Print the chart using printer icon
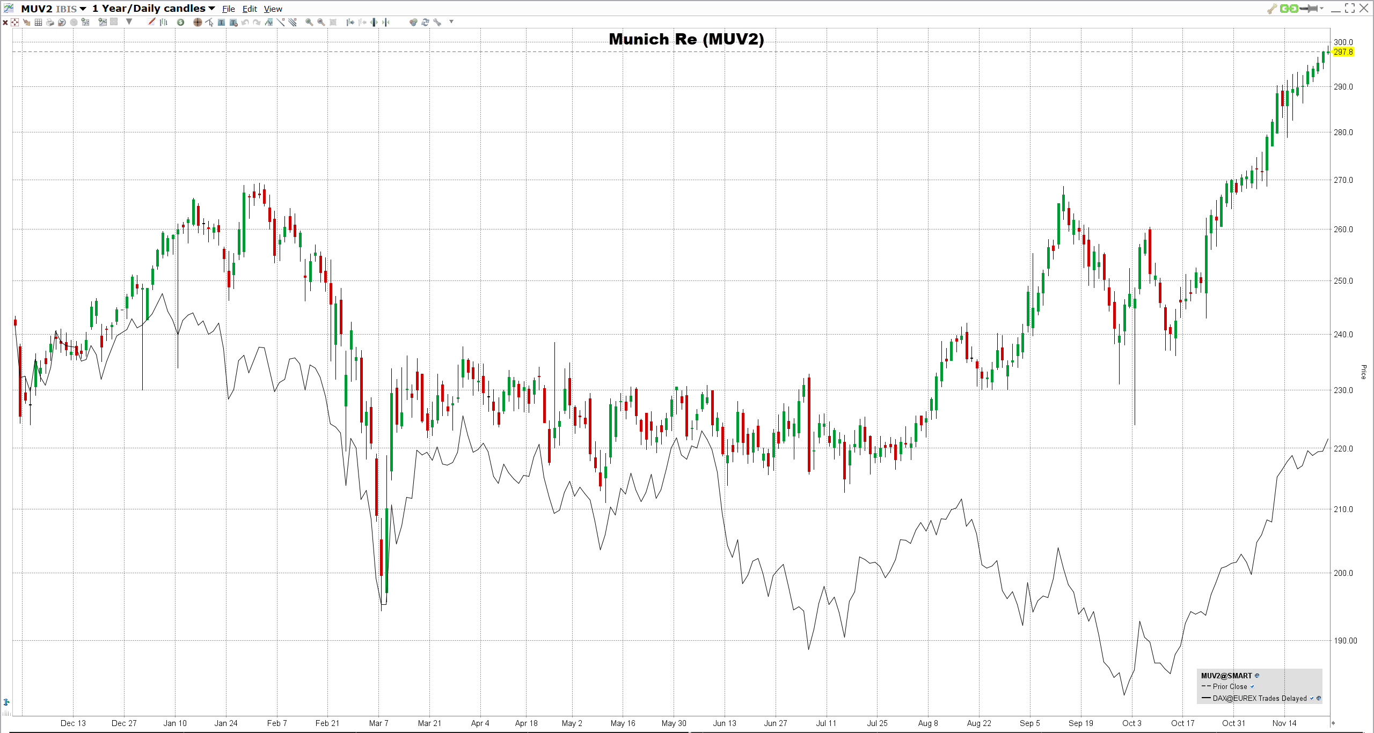This screenshot has width=1374, height=733. pyautogui.click(x=50, y=22)
